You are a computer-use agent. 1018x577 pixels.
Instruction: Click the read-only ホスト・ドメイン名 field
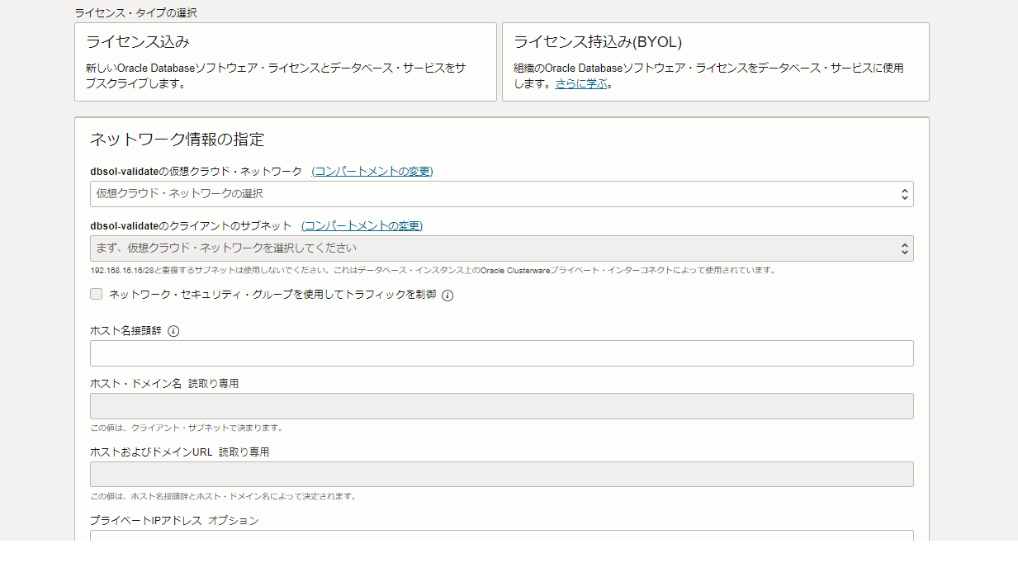click(501, 406)
